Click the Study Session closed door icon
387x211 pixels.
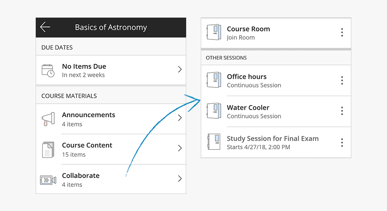(214, 142)
